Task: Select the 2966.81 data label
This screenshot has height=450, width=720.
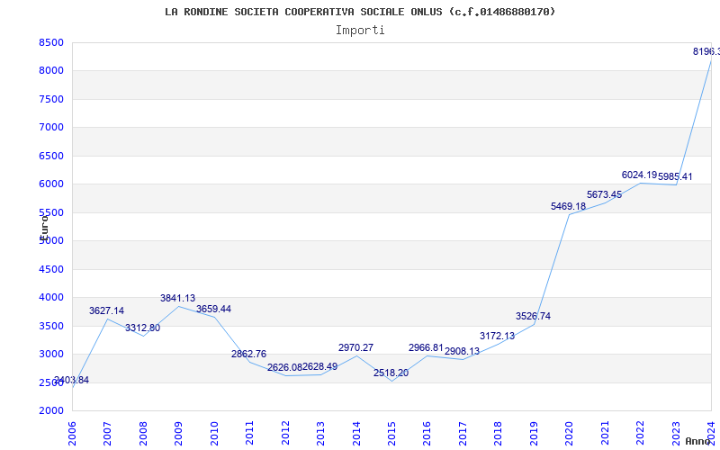Action: [427, 347]
